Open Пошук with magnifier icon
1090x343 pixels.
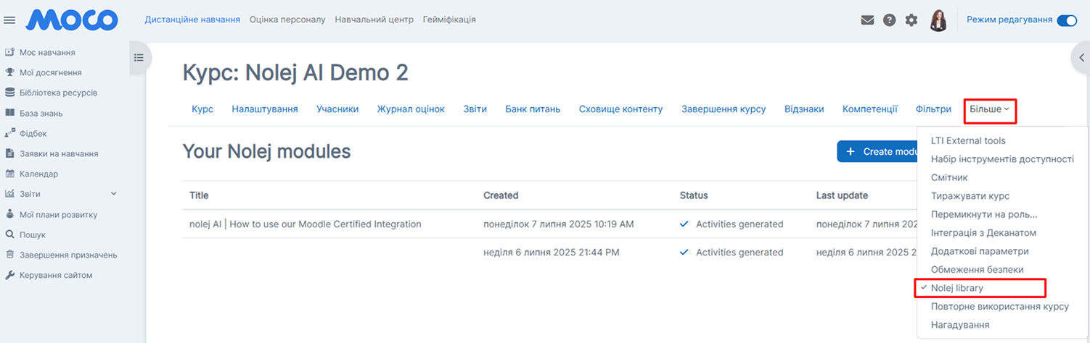(10, 234)
